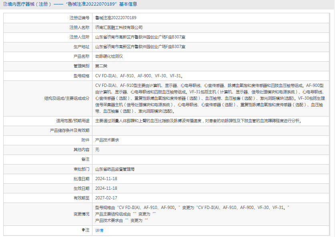335x237 pixels.
Task: Click the 备注 label
Action: [85, 159]
